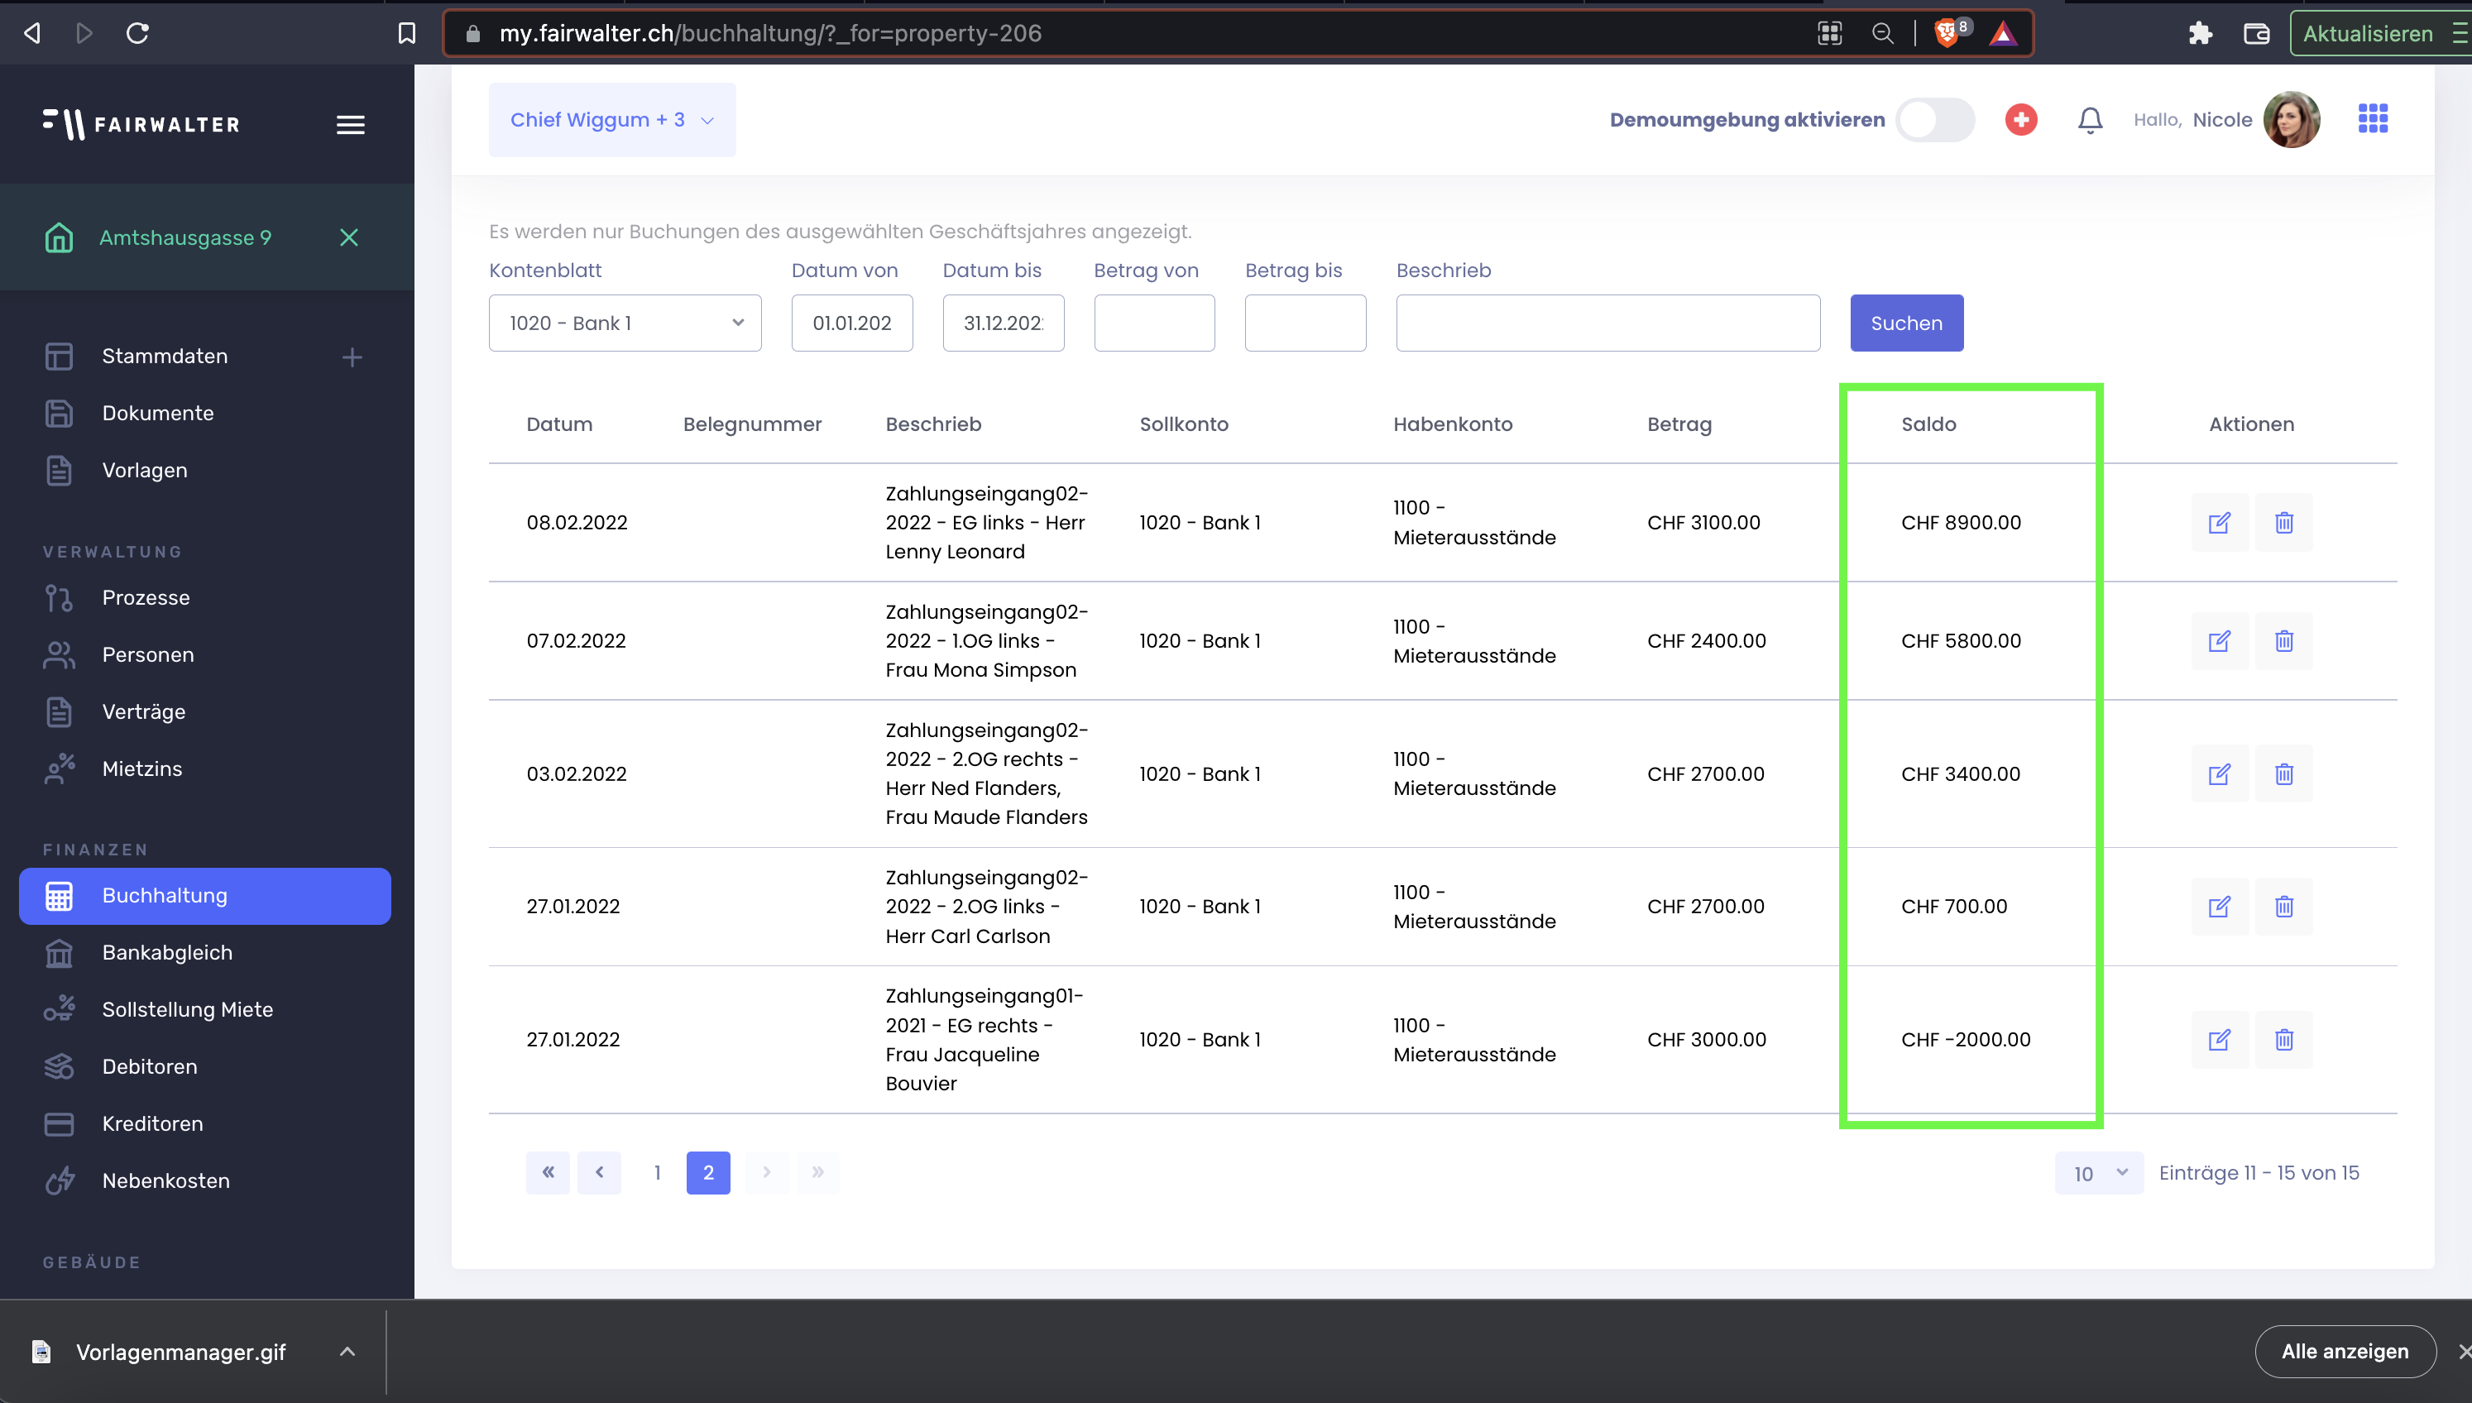
Task: Expand the Chief Wiggum + 3 selector
Action: (611, 119)
